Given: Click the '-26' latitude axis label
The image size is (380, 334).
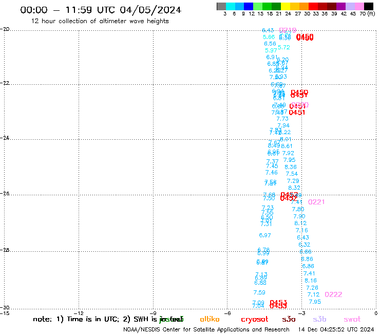Looking at the screenshot, I should click(x=4, y=193).
